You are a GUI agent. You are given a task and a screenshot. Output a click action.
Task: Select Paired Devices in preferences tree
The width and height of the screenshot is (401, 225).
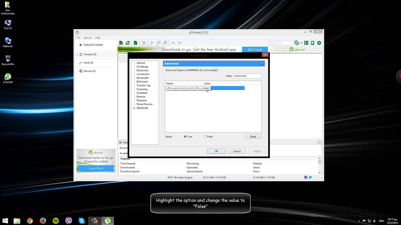[144, 104]
